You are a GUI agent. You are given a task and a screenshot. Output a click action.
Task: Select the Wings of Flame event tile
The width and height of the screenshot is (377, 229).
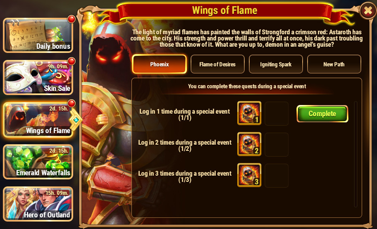pyautogui.click(x=38, y=119)
